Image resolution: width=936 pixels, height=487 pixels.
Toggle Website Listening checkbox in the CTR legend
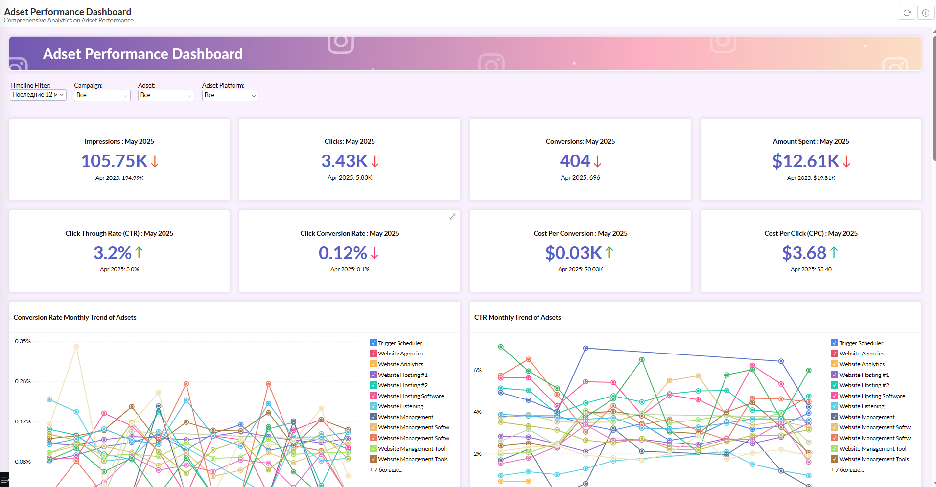(834, 406)
